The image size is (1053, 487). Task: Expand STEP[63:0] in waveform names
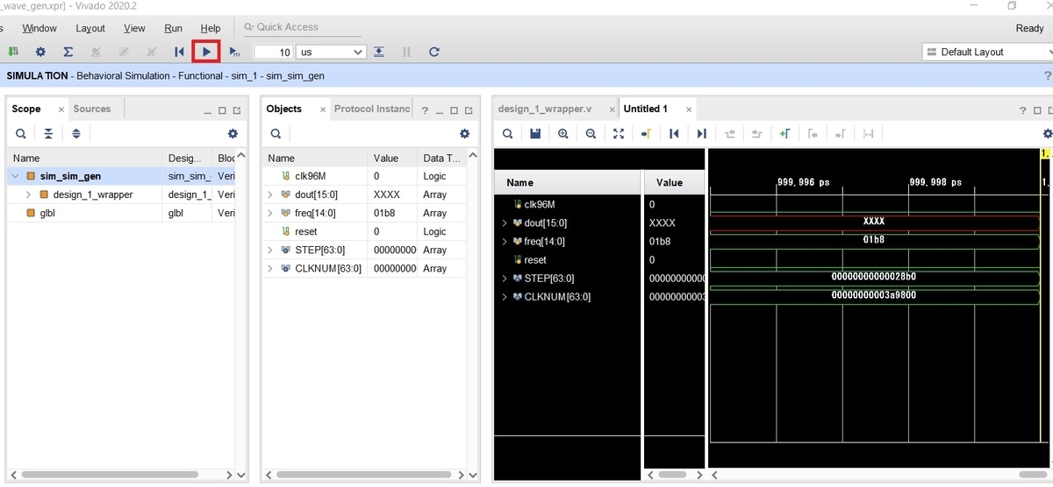pos(505,278)
